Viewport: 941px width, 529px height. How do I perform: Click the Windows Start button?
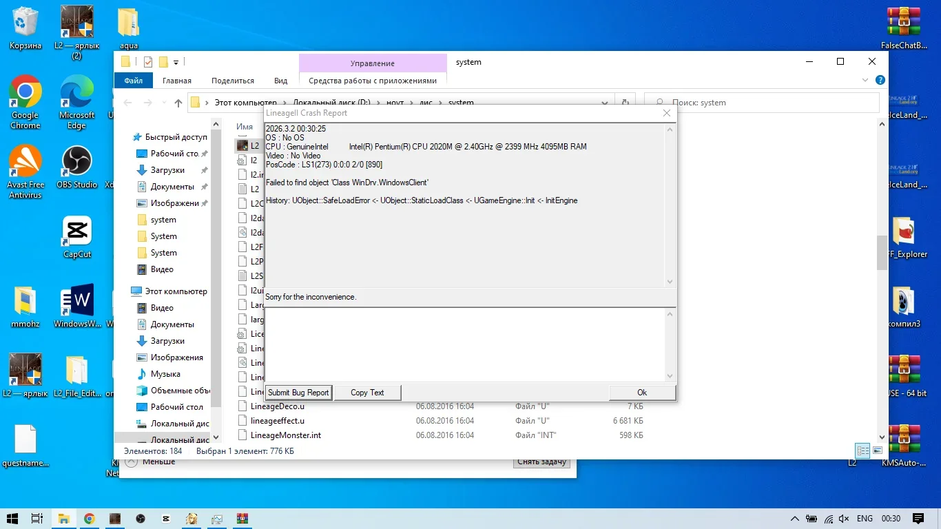click(12, 519)
